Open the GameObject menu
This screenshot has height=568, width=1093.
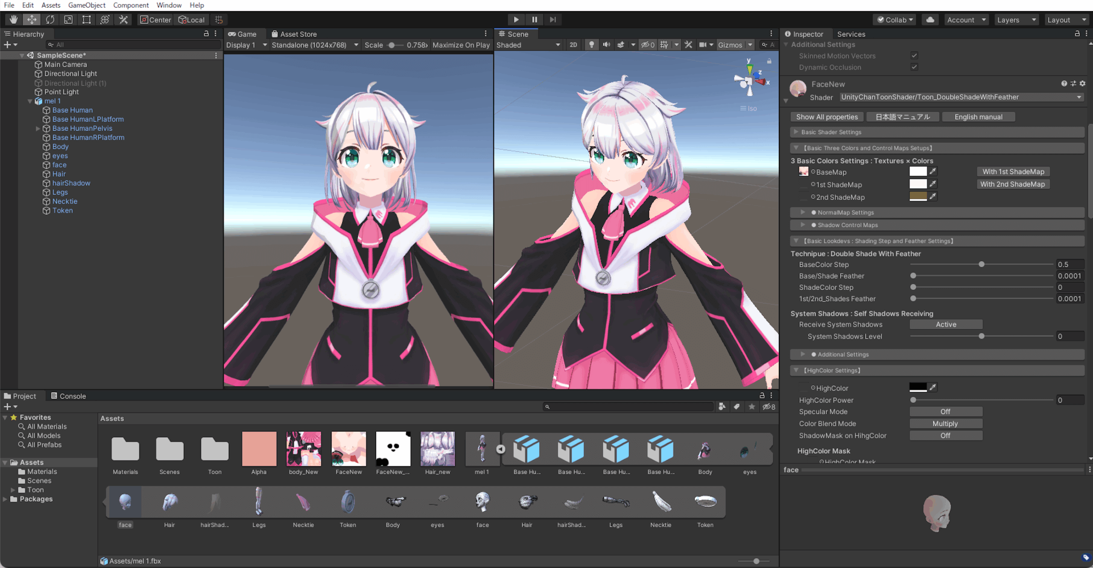coord(86,5)
